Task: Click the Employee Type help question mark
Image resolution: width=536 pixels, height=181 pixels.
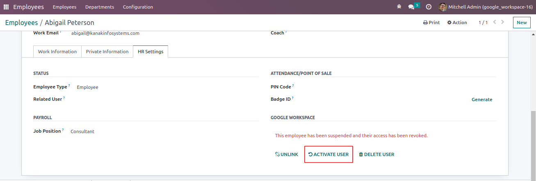Action: pyautogui.click(x=69, y=86)
